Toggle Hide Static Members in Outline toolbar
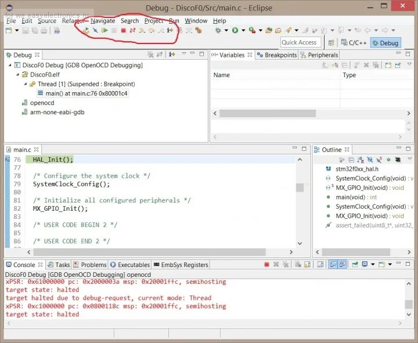The image size is (418, 343). [379, 160]
